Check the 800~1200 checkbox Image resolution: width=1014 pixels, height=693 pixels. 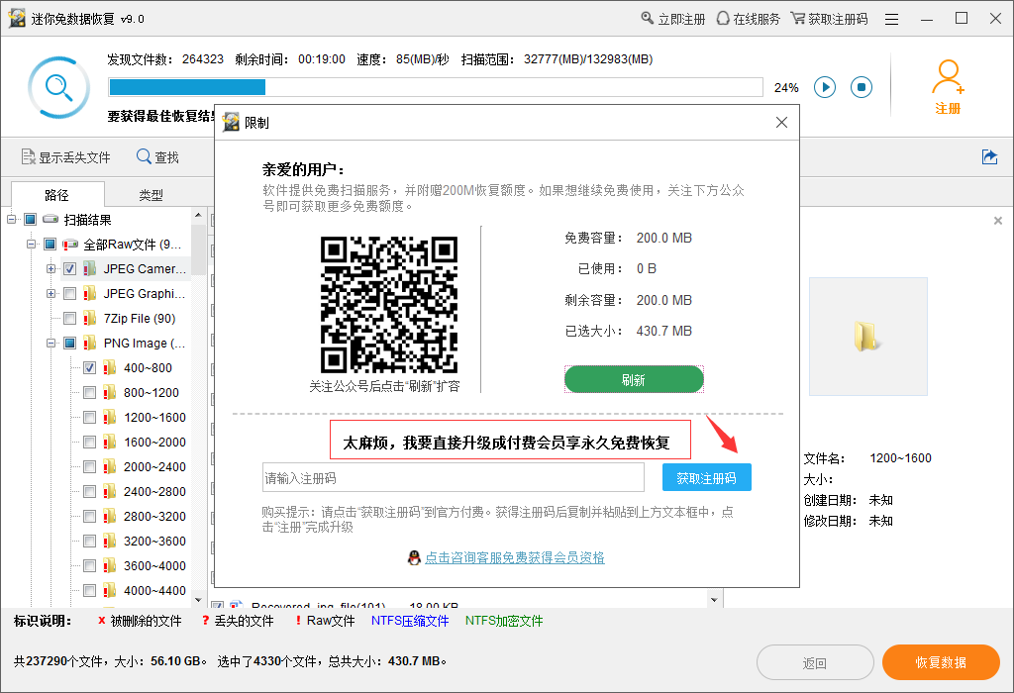(x=90, y=392)
